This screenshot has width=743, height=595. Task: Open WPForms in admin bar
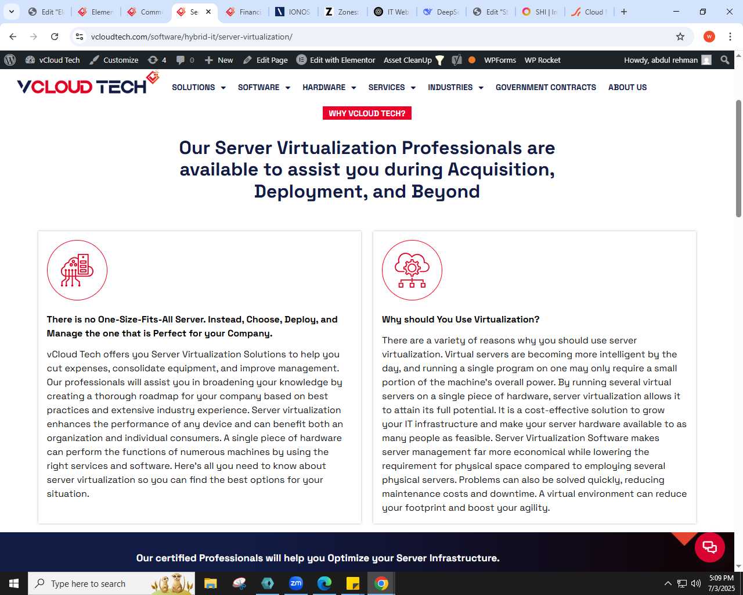(x=500, y=60)
